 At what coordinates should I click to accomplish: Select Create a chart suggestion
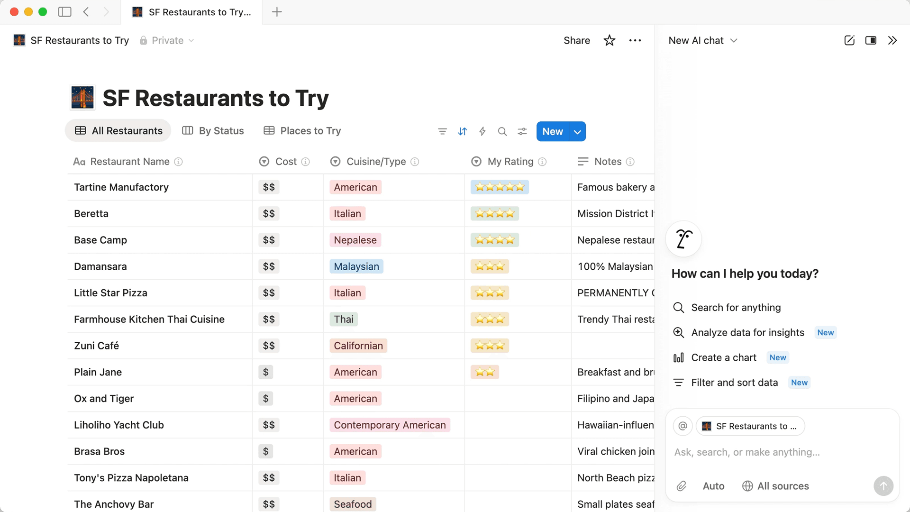coord(724,357)
